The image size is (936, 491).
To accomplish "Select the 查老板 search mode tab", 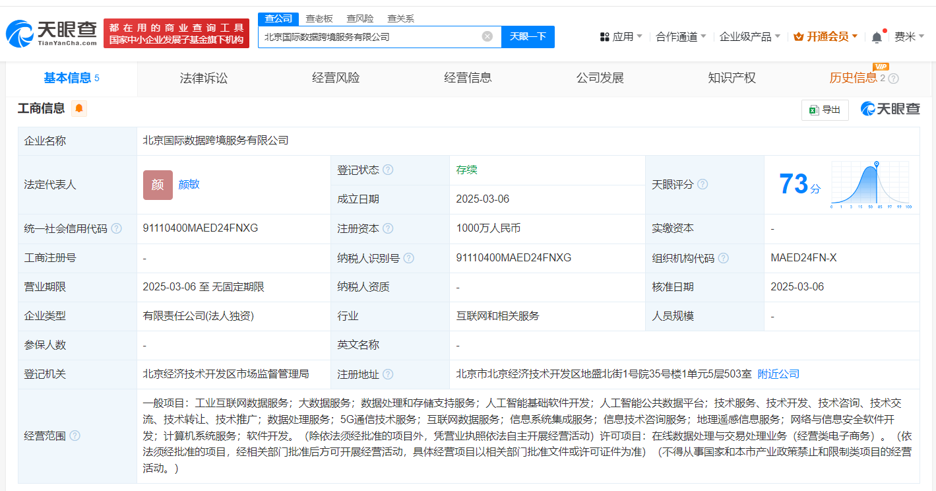I will [x=319, y=18].
